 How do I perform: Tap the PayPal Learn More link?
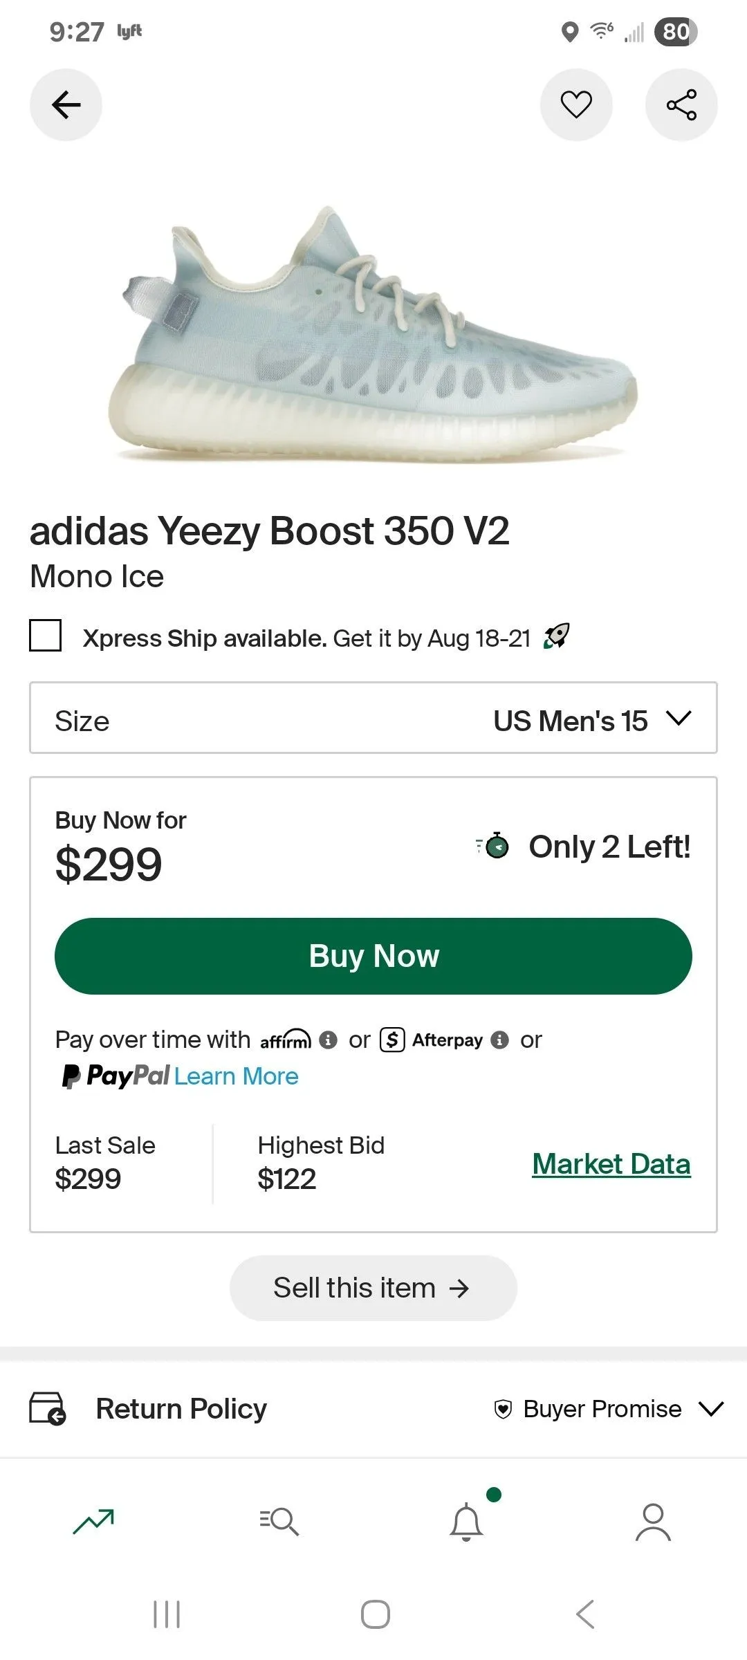236,1076
